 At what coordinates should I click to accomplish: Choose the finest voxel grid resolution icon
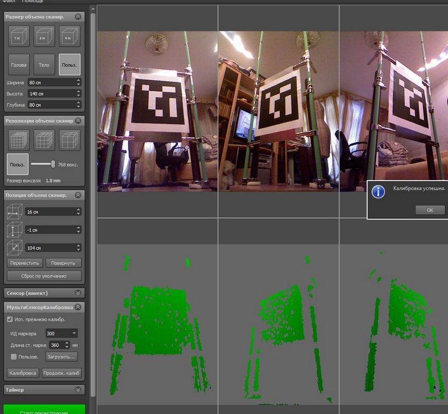click(x=18, y=140)
